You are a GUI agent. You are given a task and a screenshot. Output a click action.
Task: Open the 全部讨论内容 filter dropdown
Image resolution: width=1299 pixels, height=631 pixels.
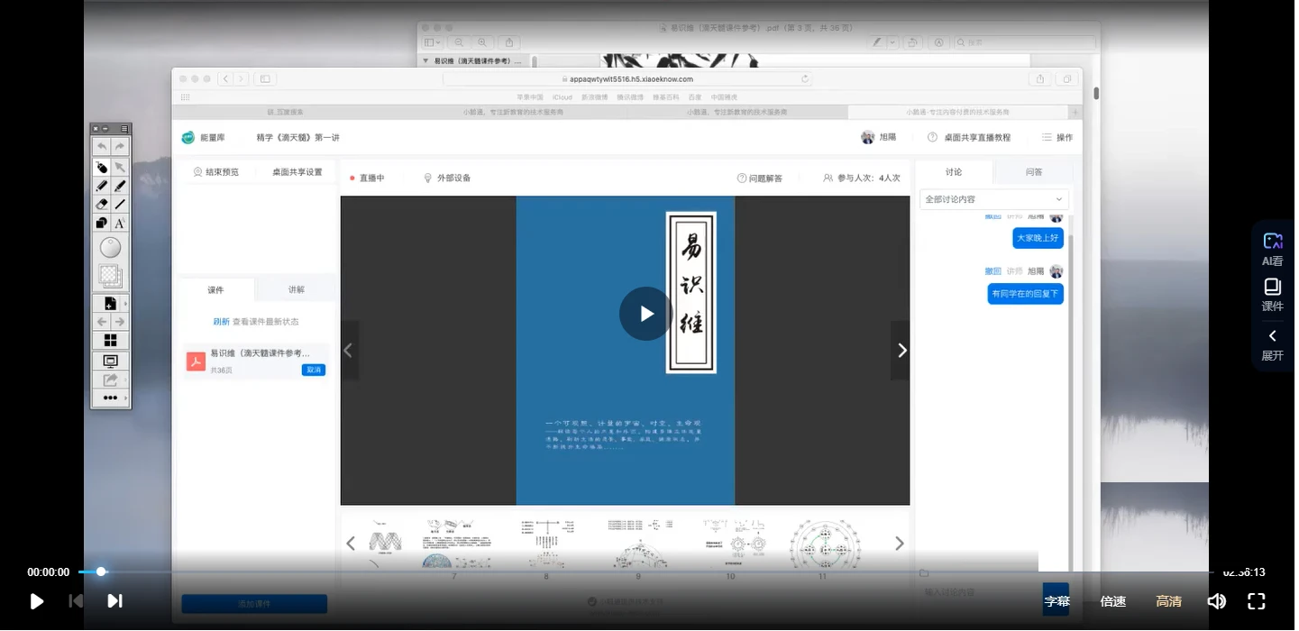click(x=994, y=199)
